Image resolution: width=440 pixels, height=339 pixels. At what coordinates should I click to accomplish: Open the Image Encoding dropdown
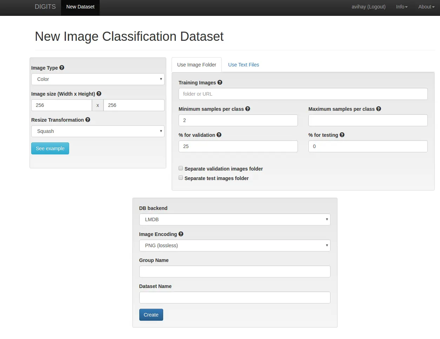click(x=235, y=245)
